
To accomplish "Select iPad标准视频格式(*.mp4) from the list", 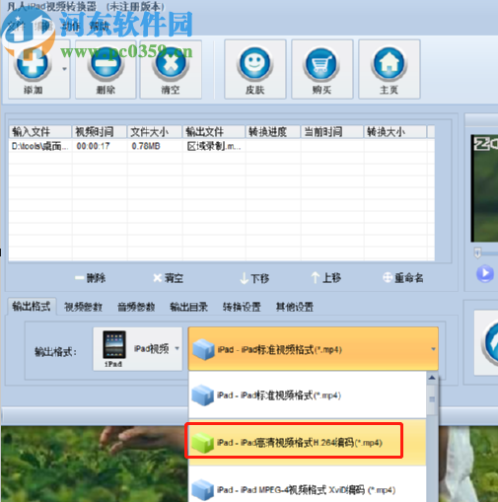I will point(308,395).
